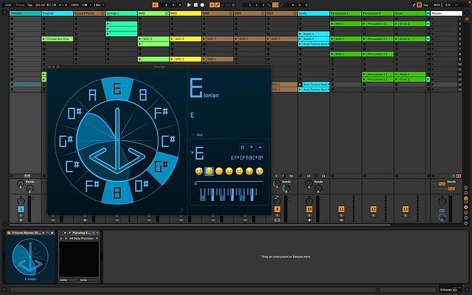Select the grinning sweat emoji mood
The width and height of the screenshot is (472, 295).
[x=199, y=171]
